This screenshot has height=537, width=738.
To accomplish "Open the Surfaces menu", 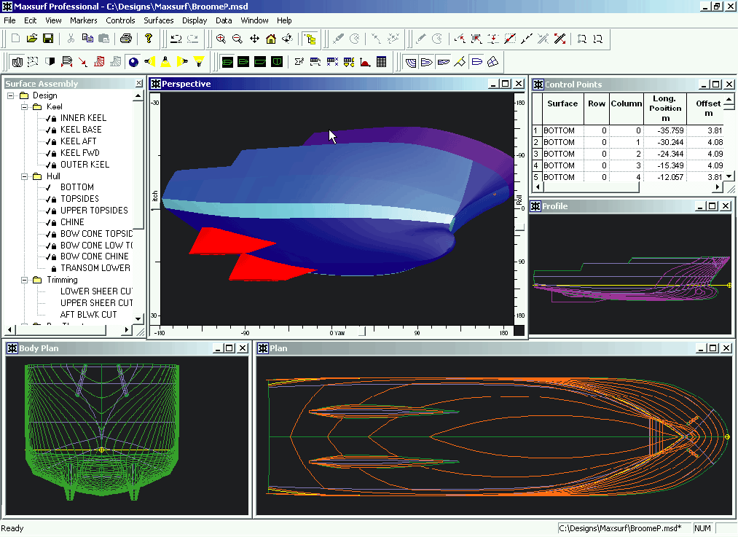I will 158,20.
